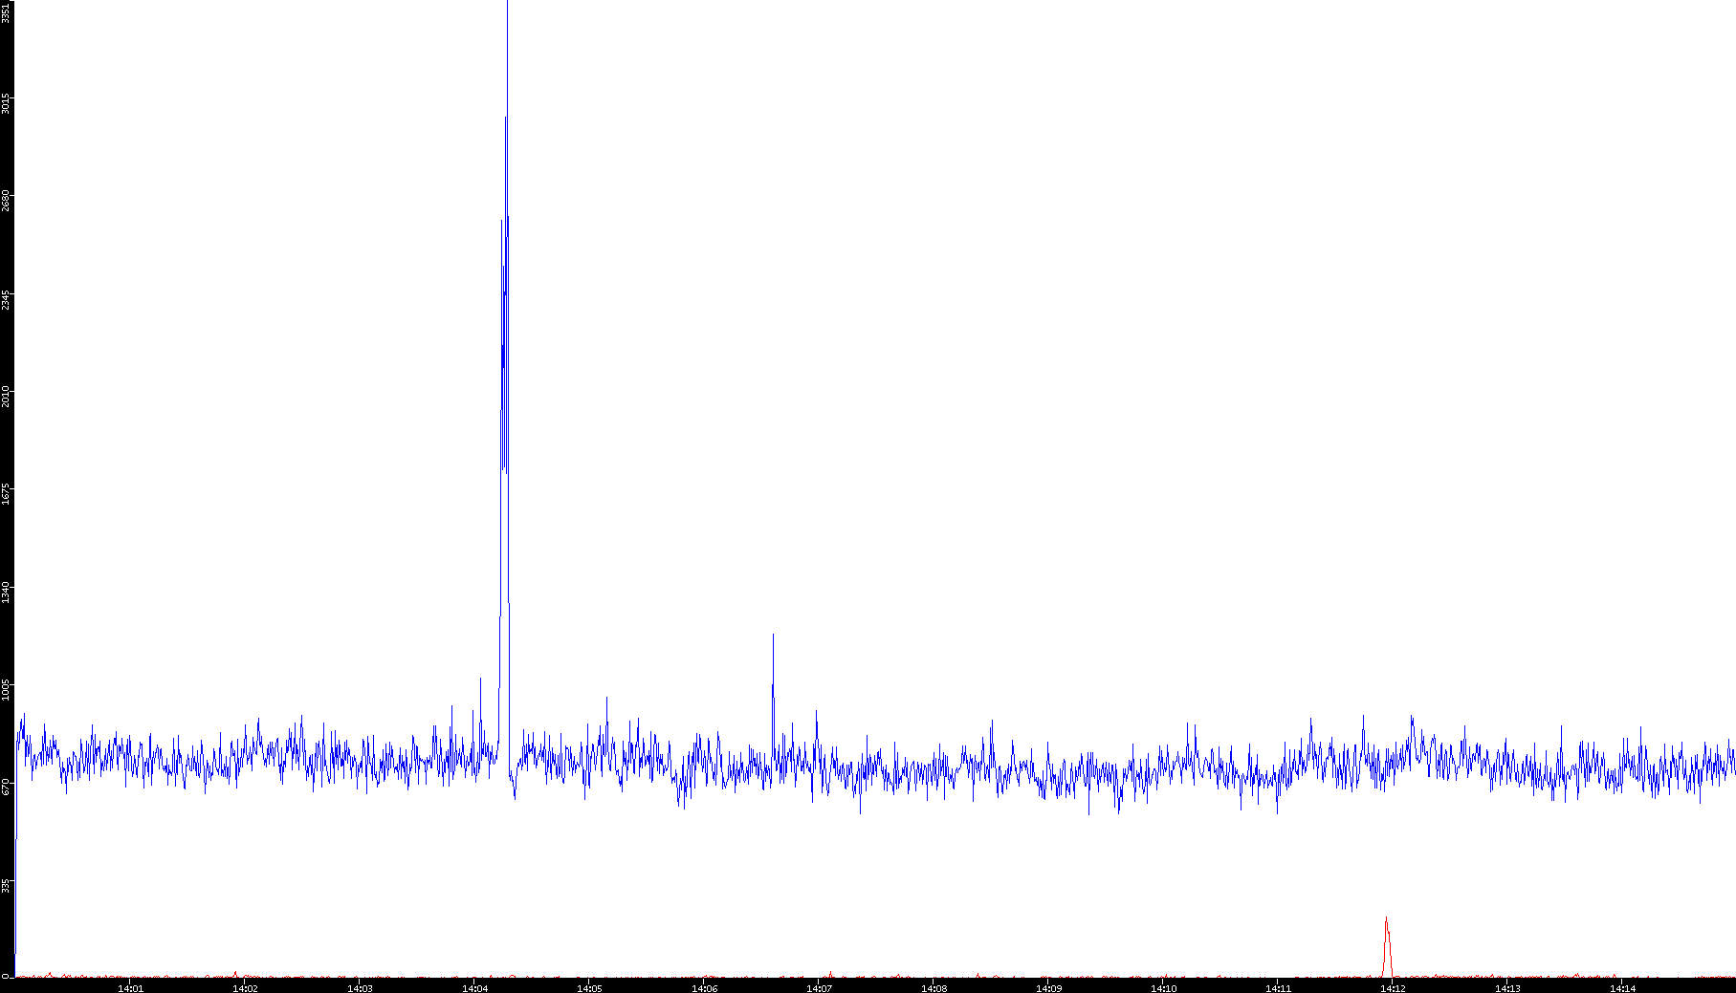Click the 3351 value on vertical axis
The width and height of the screenshot is (1736, 993).
pyautogui.click(x=6, y=11)
